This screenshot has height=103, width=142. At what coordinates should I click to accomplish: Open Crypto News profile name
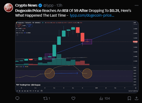tap(26, 5)
